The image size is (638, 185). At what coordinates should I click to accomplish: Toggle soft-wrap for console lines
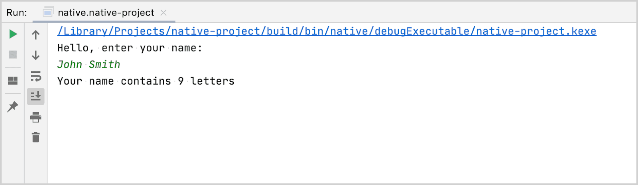(x=36, y=76)
